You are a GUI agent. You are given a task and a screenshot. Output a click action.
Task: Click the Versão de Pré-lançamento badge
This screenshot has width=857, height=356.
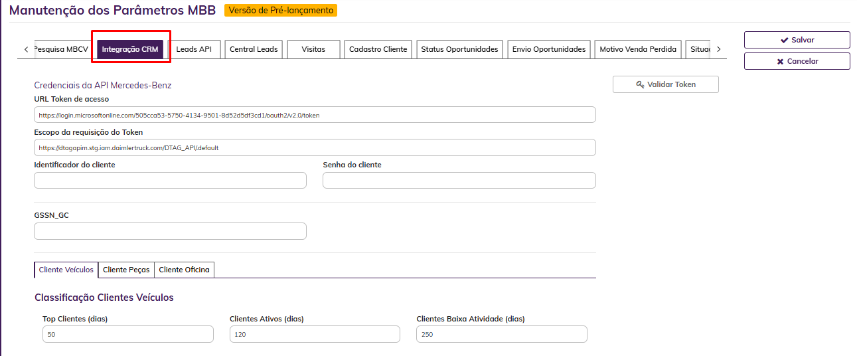tap(280, 11)
